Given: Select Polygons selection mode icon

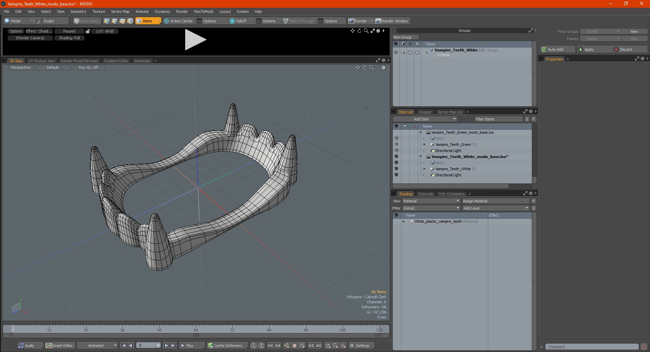Looking at the screenshot, I should pyautogui.click(x=122, y=21).
